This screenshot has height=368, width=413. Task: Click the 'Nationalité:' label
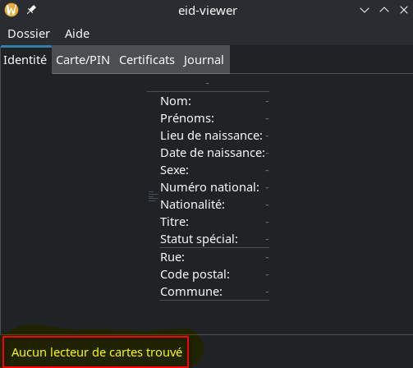pos(192,205)
